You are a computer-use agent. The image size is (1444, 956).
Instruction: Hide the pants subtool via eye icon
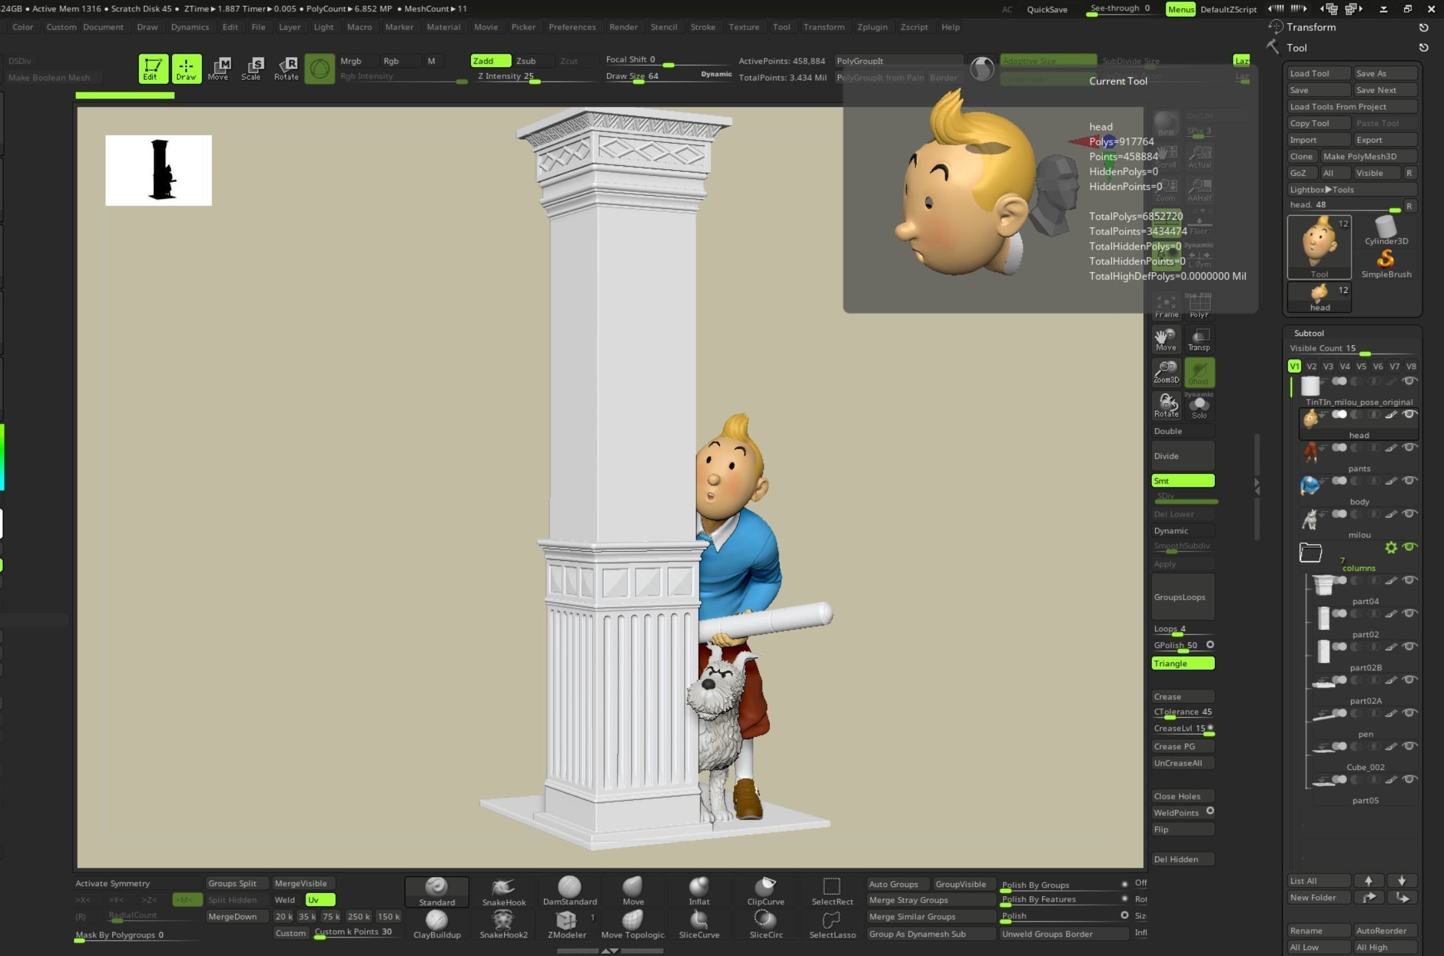[x=1409, y=447]
